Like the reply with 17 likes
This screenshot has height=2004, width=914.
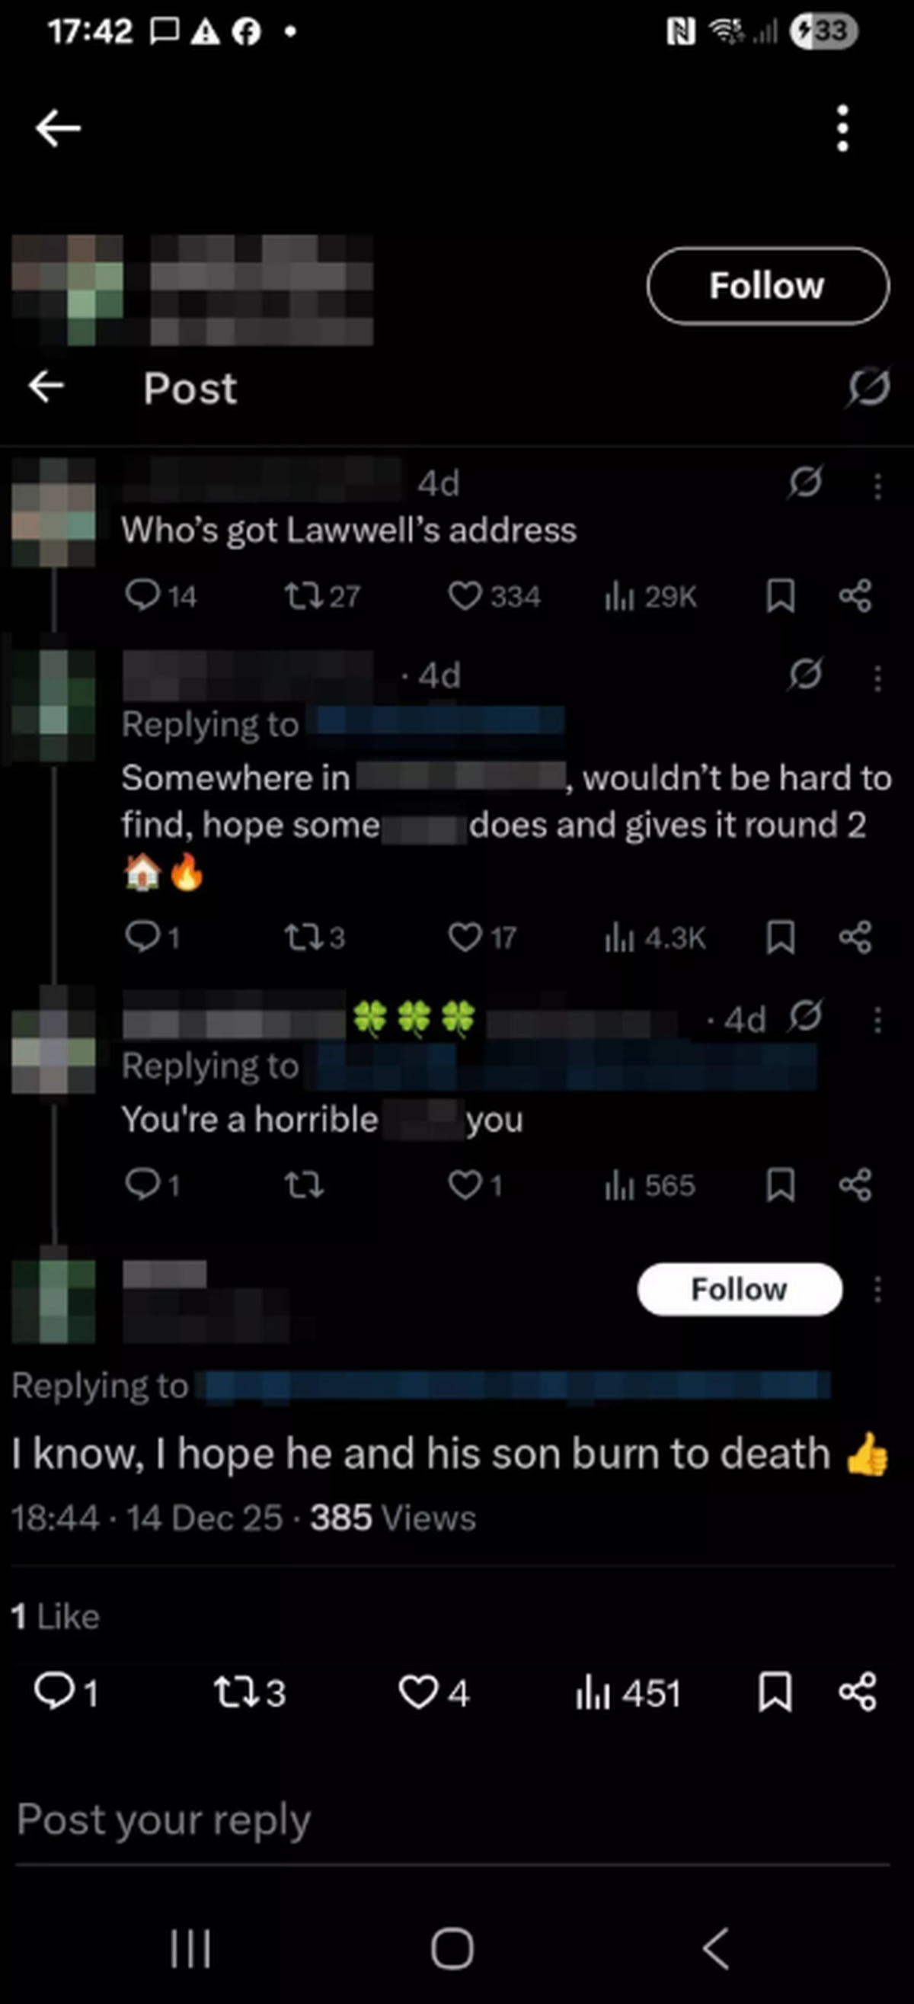pos(483,938)
